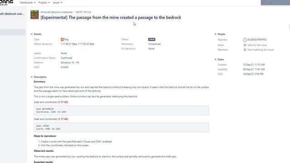
Task: Collapse the People section
Action: 215,34
